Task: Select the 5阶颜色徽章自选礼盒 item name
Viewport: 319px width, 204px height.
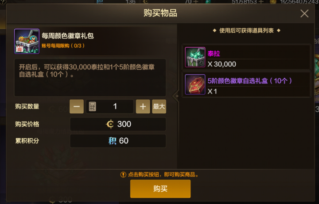Action: 250,81
